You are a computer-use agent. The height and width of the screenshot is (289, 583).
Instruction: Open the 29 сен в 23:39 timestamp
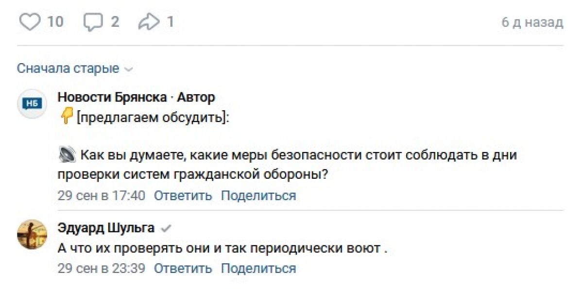(101, 268)
